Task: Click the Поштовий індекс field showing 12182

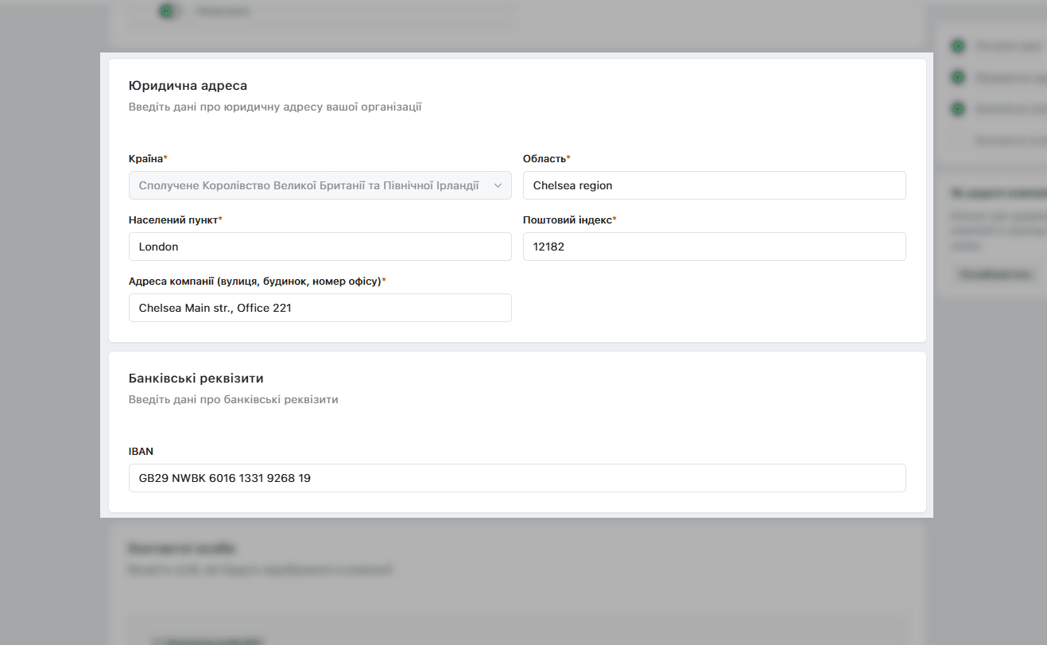Action: (x=714, y=247)
